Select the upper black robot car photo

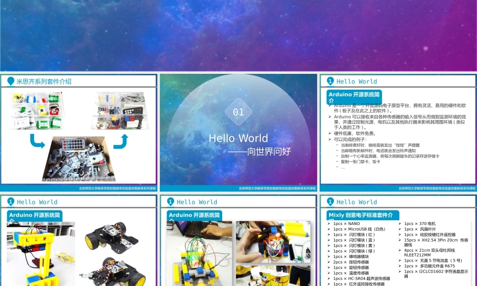111,238
